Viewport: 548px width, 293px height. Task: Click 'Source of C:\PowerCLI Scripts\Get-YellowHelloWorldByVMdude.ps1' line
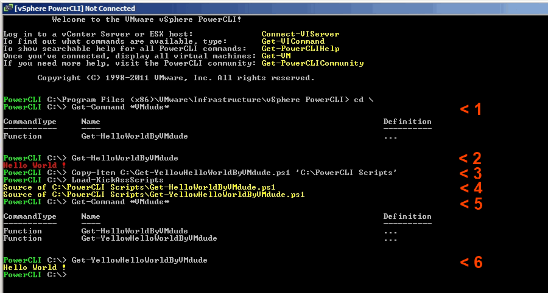pyautogui.click(x=154, y=195)
